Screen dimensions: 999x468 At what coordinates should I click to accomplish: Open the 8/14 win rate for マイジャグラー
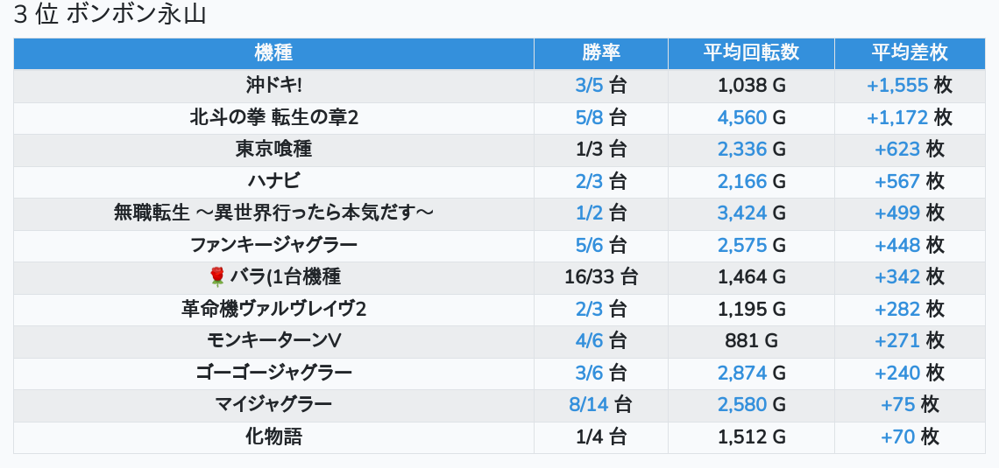pos(588,405)
